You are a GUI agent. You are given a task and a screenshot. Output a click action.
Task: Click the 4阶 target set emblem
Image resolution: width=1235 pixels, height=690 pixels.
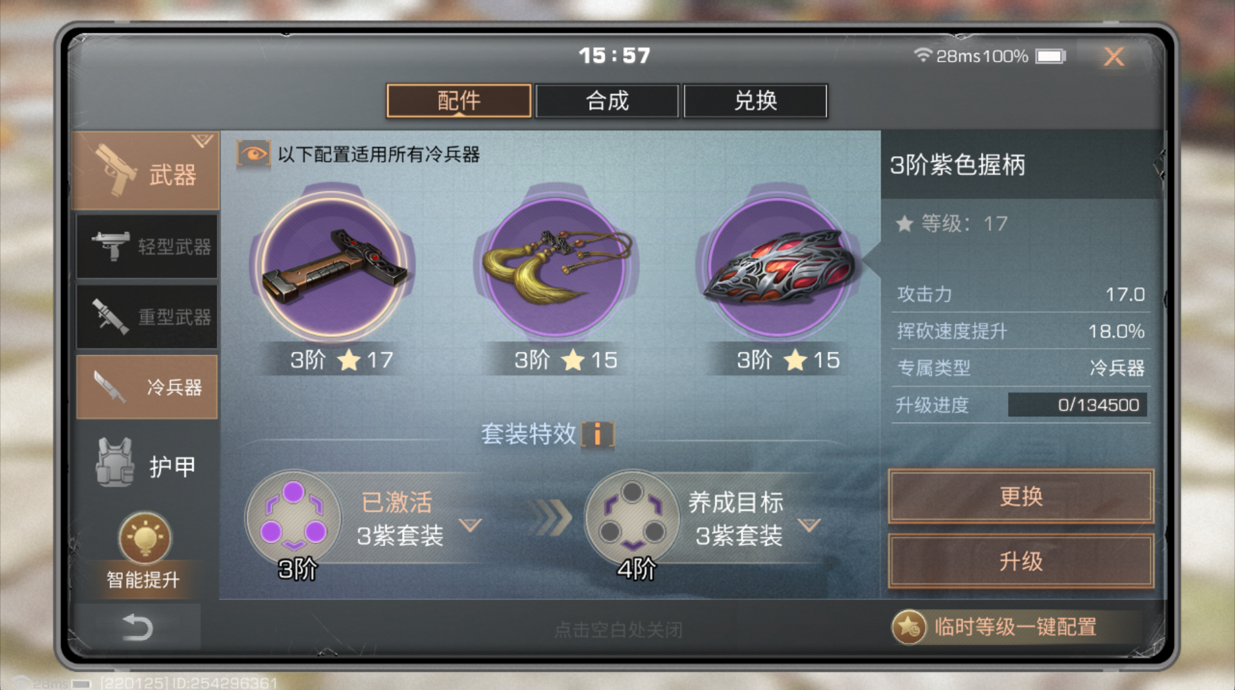coord(633,517)
